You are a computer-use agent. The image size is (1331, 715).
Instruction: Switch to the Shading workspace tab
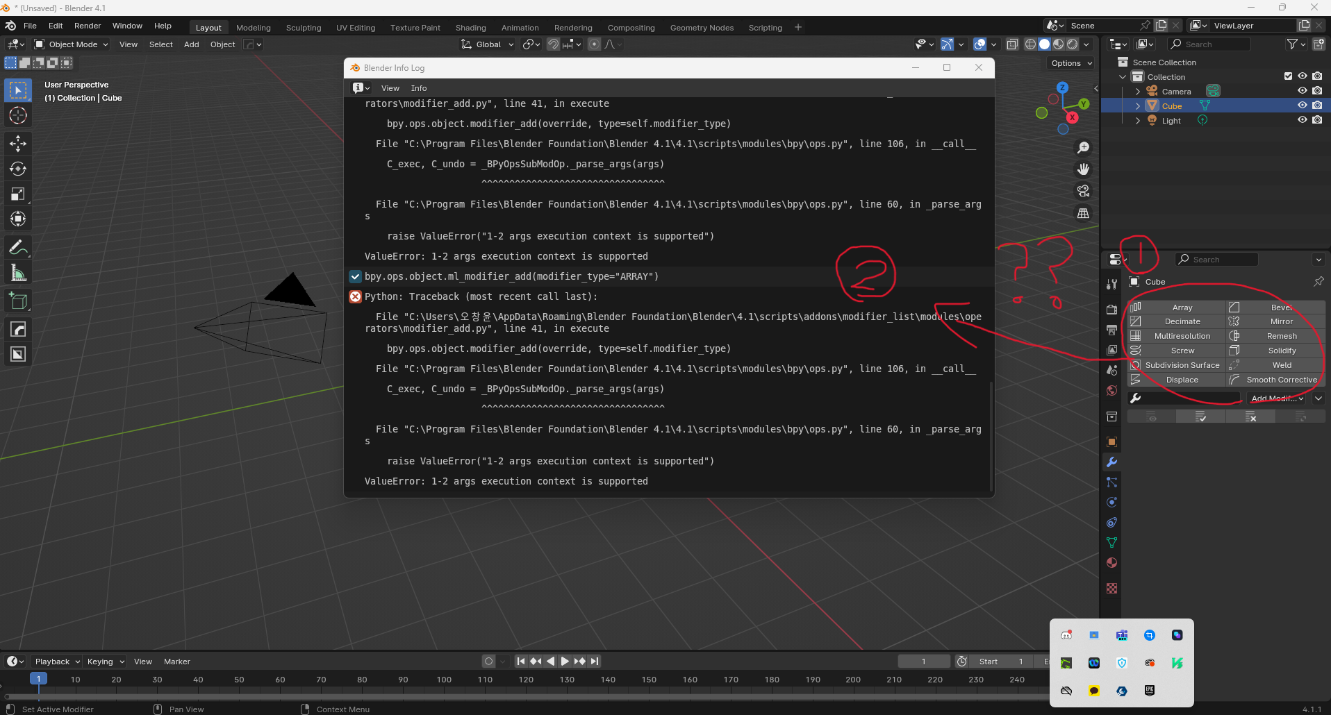[x=470, y=28]
